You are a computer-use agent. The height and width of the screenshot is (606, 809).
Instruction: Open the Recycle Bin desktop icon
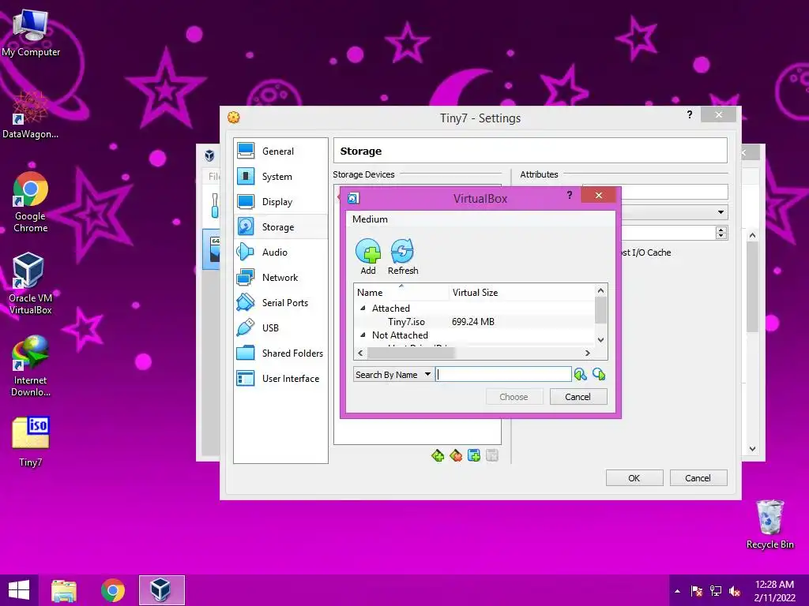(x=769, y=524)
